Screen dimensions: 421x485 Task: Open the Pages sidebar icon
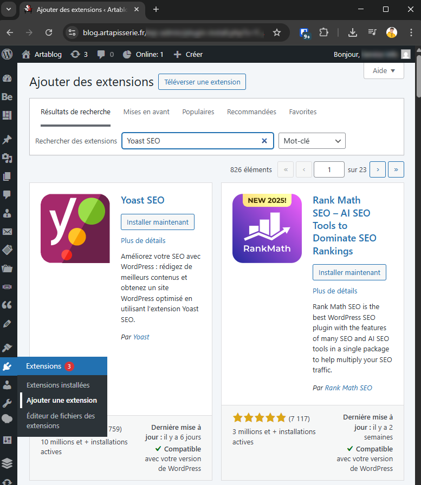pos(7,176)
